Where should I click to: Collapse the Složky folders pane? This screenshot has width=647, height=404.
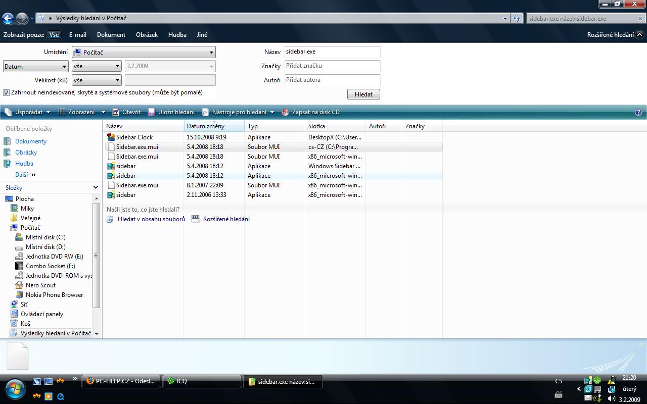coord(96,188)
